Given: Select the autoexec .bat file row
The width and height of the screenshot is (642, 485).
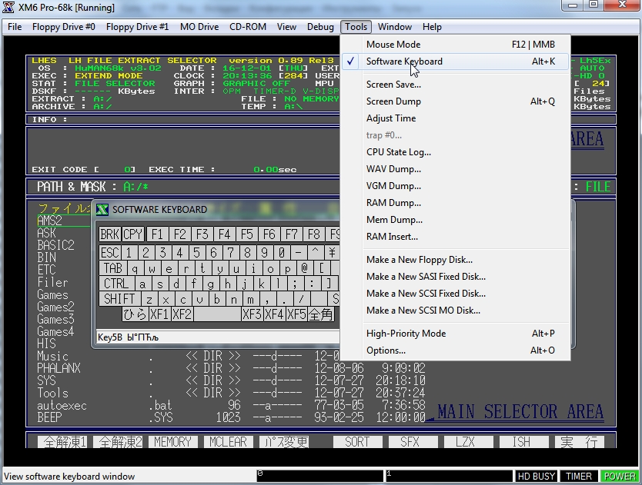Looking at the screenshot, I should click(x=232, y=405).
